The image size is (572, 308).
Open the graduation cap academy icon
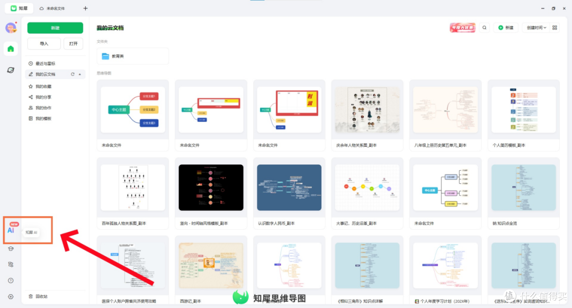point(11,249)
